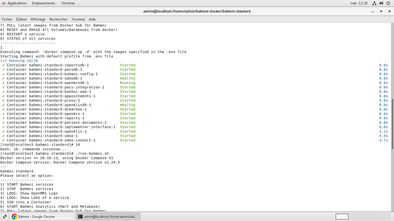Open the power icon in the system tray
This screenshot has width=394, height=221.
click(388, 3)
